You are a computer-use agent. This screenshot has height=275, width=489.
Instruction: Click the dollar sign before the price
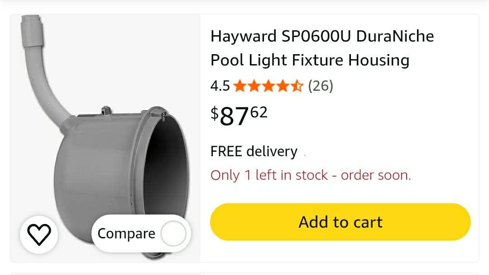click(215, 113)
